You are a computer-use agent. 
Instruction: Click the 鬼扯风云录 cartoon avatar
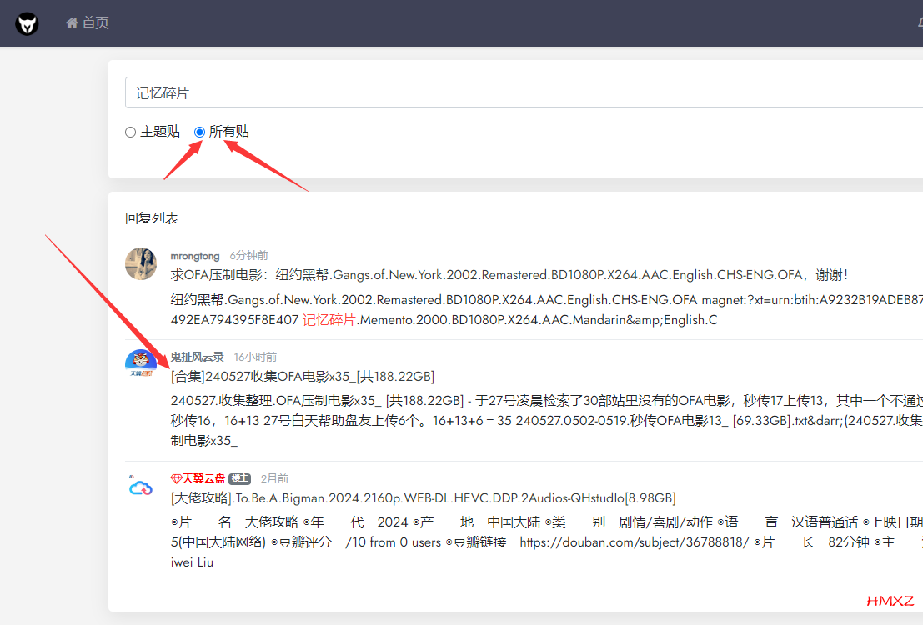click(141, 365)
